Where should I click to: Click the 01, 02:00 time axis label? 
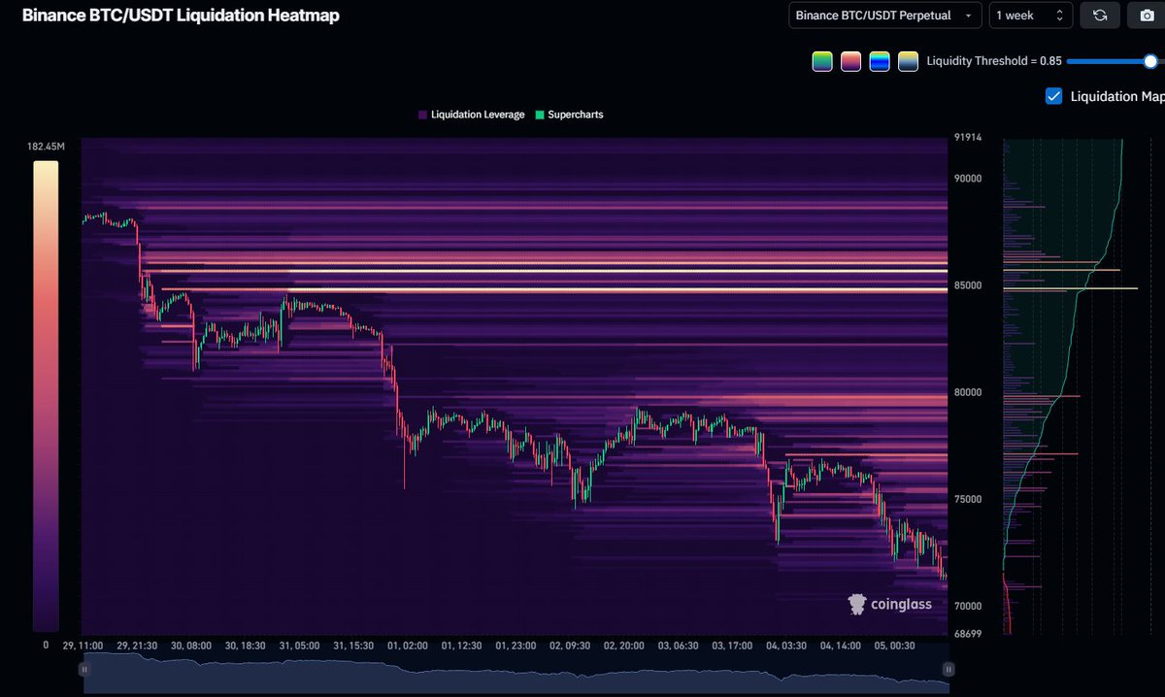point(408,645)
